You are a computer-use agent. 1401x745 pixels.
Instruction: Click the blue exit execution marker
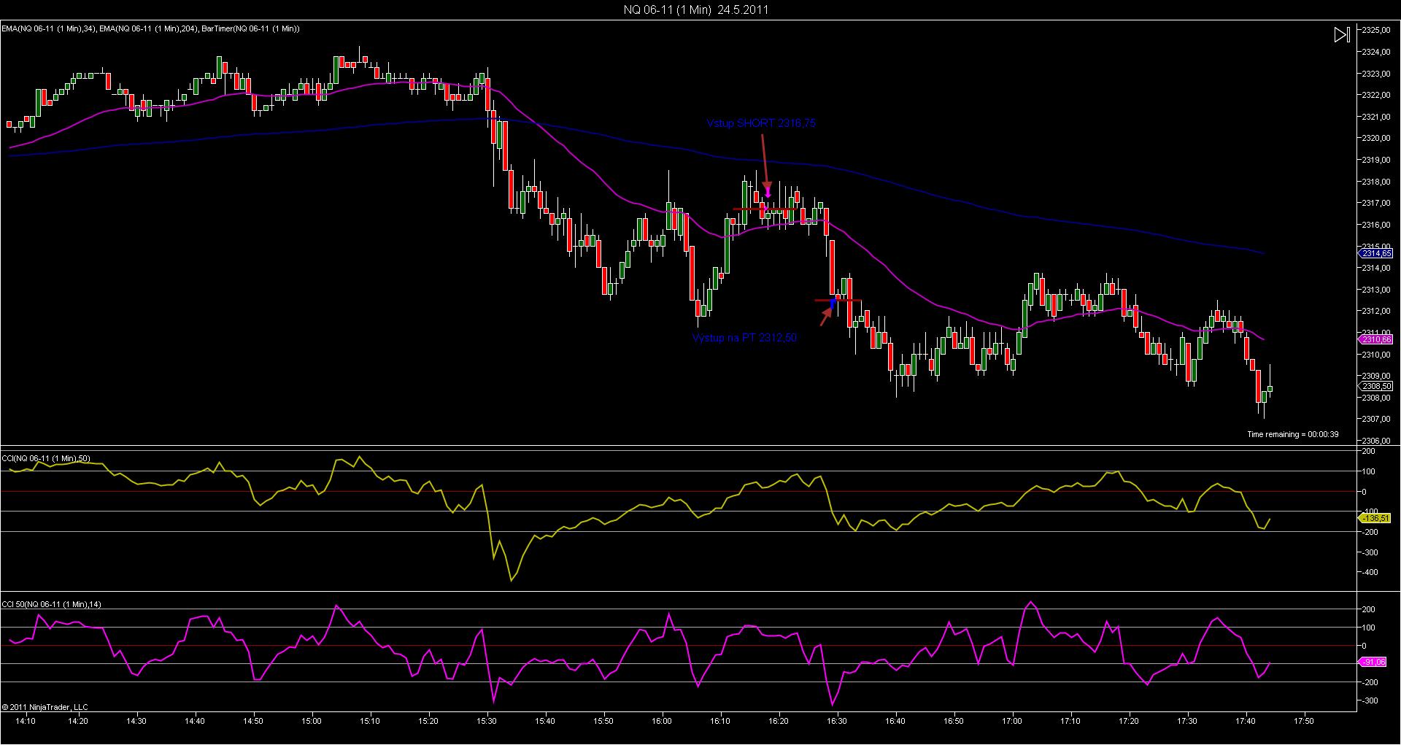pyautogui.click(x=834, y=302)
